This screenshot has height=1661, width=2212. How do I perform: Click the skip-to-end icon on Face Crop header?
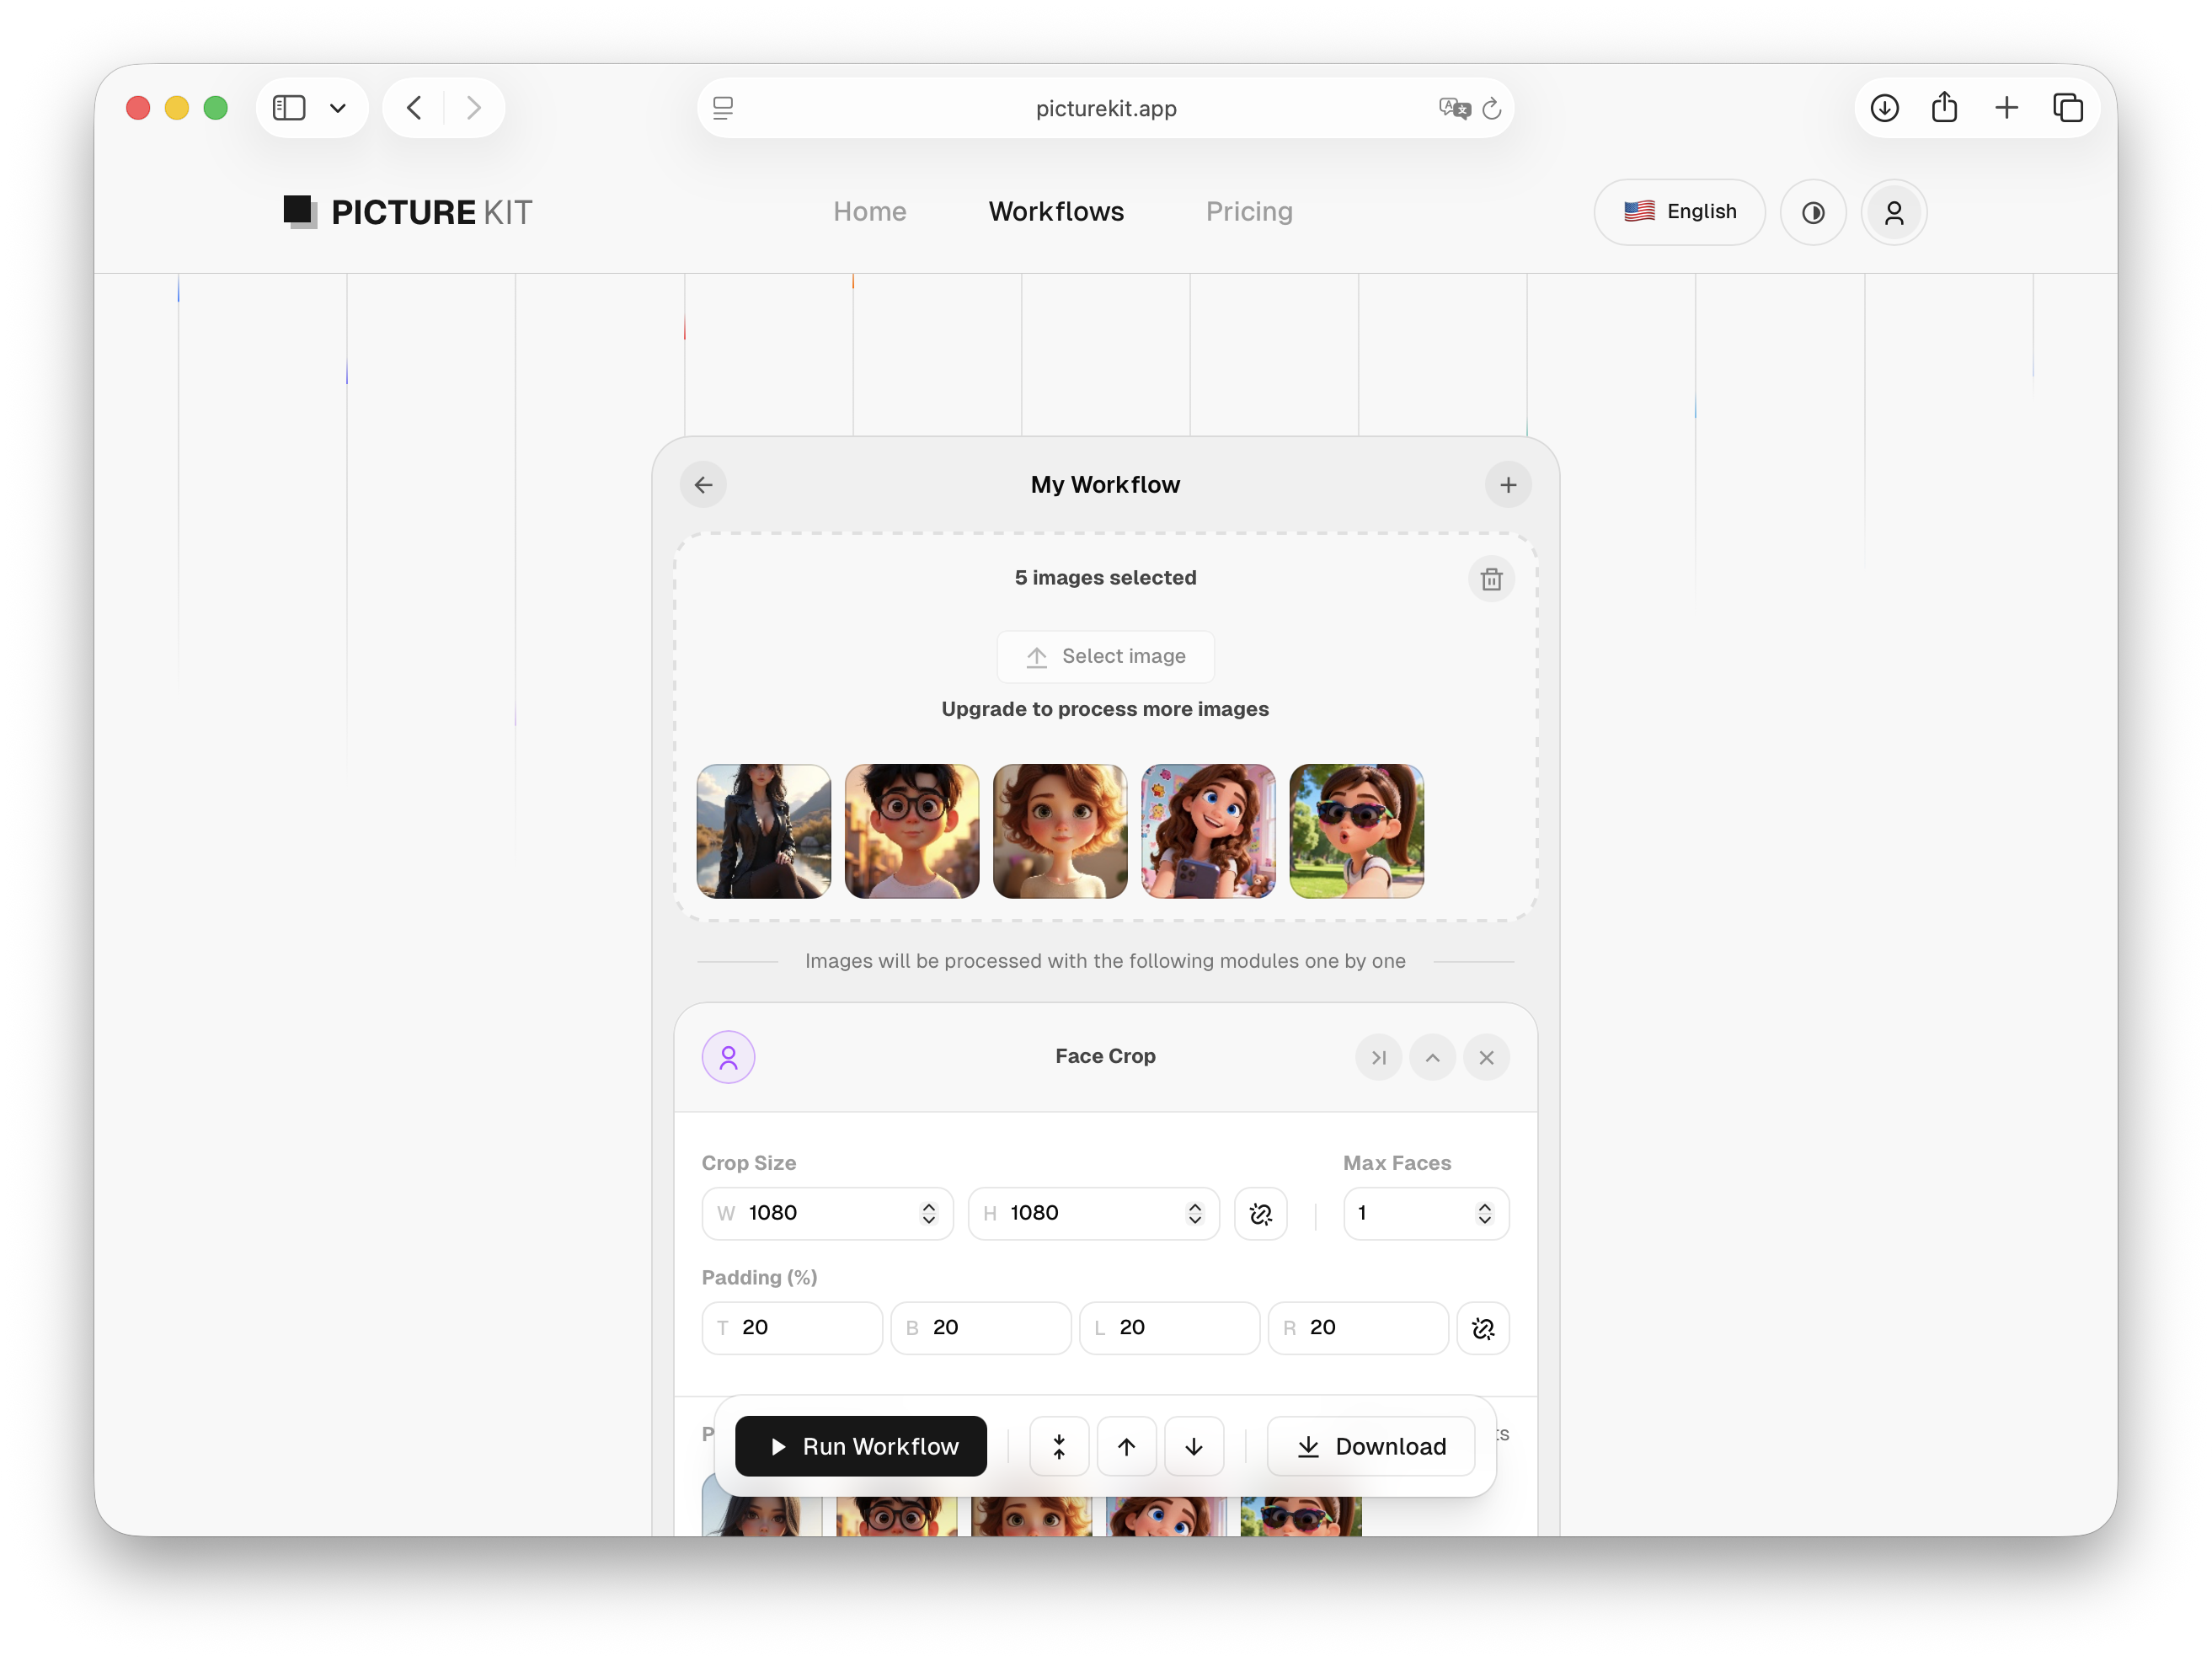tap(1379, 1057)
